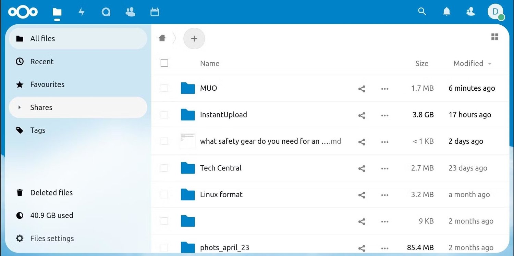The height and width of the screenshot is (256, 514).
Task: Select the checkbox next to InstantUpload
Action: 164,115
